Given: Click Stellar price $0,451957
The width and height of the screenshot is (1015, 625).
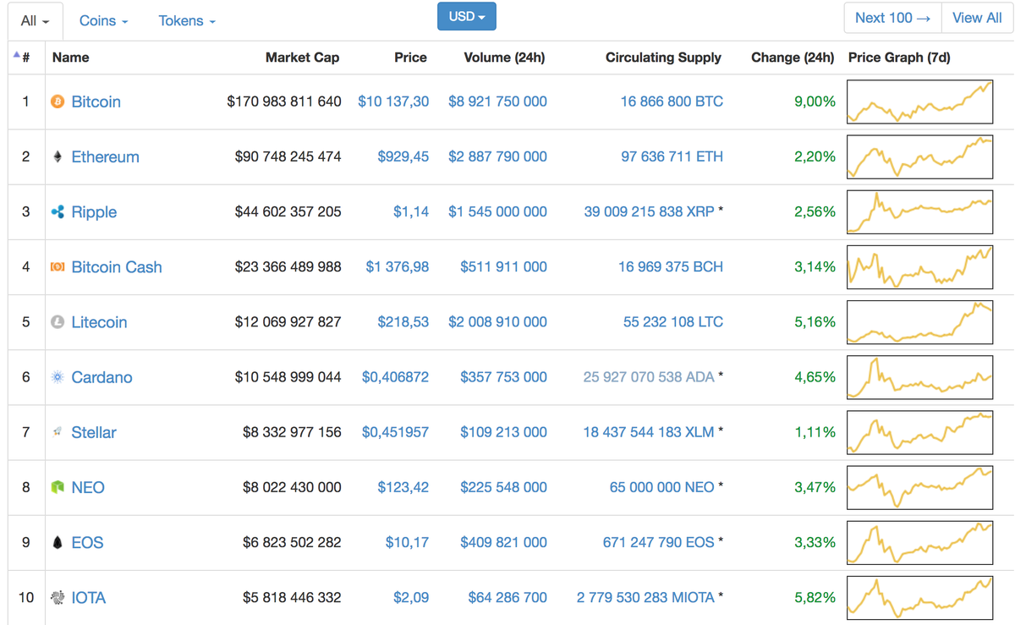Looking at the screenshot, I should [395, 432].
